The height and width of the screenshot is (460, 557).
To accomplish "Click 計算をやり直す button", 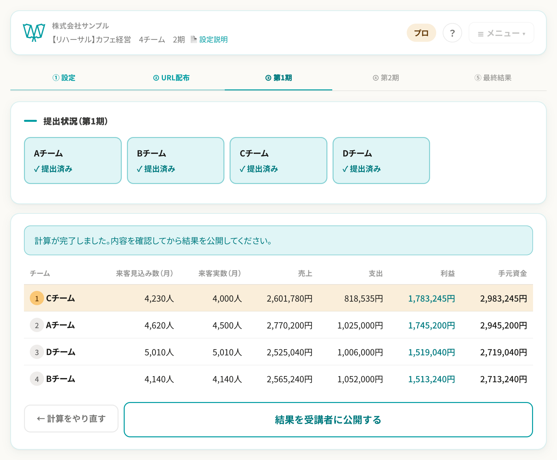I will (71, 419).
